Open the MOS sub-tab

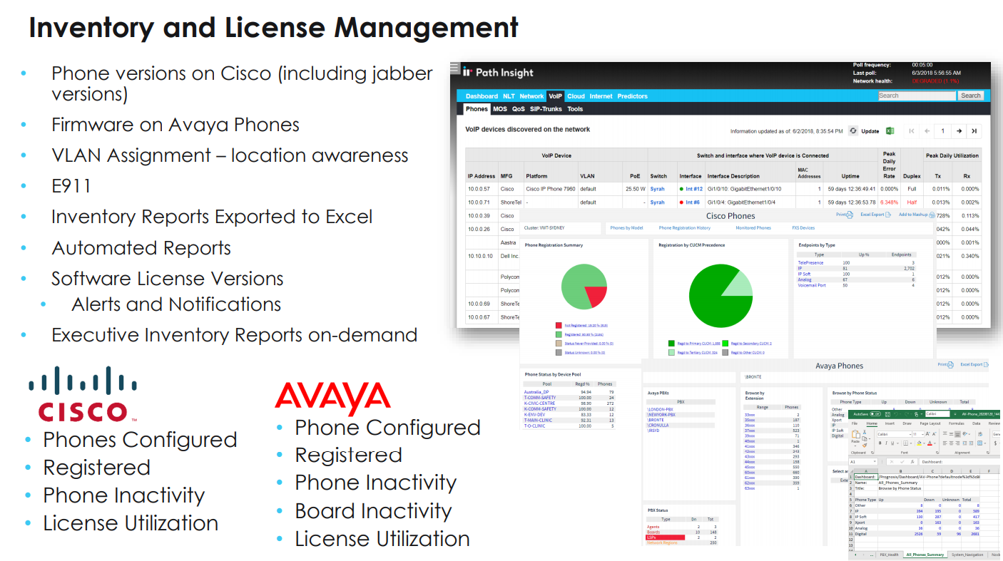(x=499, y=109)
